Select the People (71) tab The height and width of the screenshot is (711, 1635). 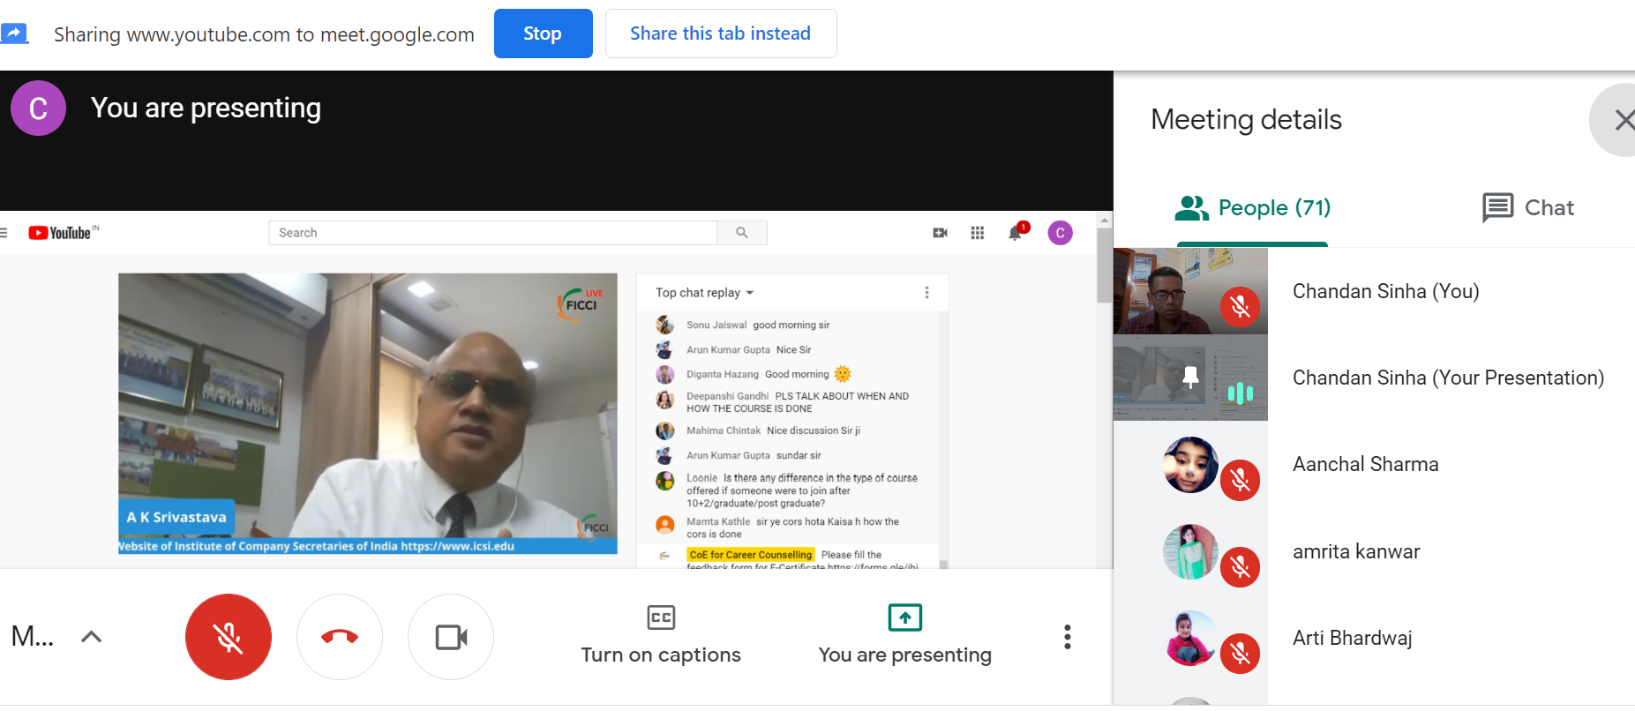pos(1253,208)
